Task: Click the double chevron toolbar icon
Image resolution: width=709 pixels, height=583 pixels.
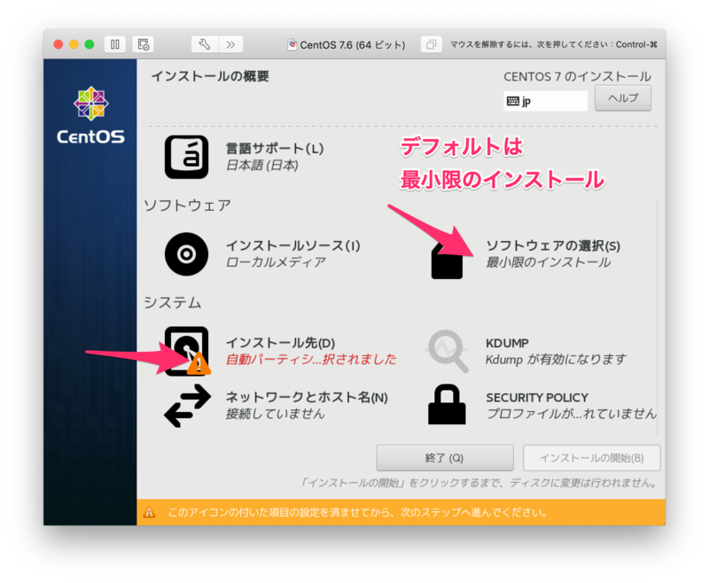Action: click(x=231, y=44)
